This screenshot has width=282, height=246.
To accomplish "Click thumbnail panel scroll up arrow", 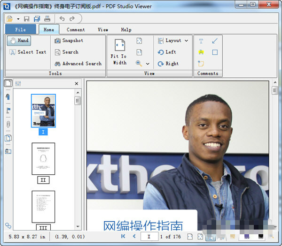I will (78, 92).
